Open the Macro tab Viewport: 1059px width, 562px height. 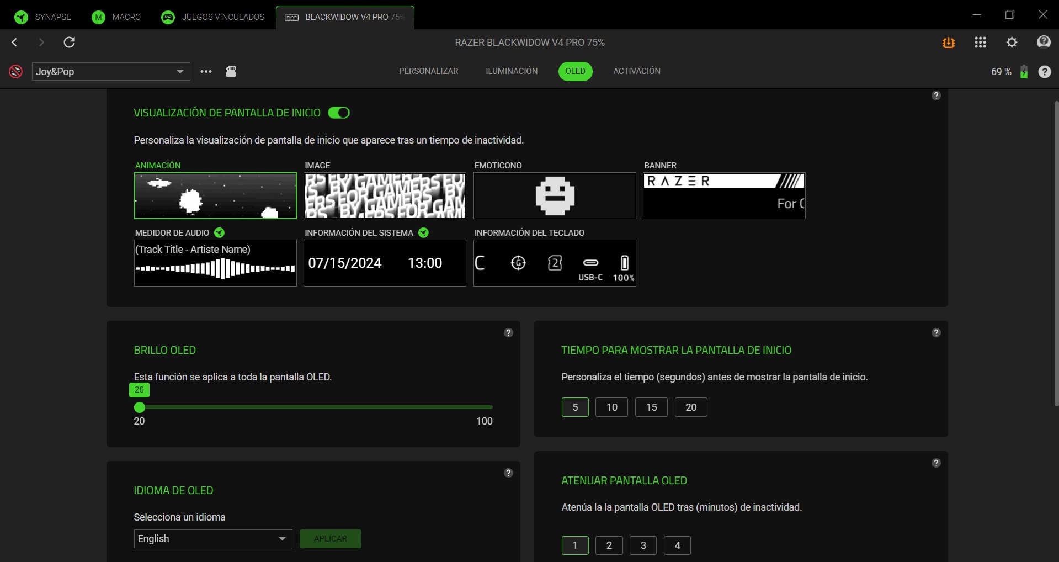pyautogui.click(x=116, y=17)
